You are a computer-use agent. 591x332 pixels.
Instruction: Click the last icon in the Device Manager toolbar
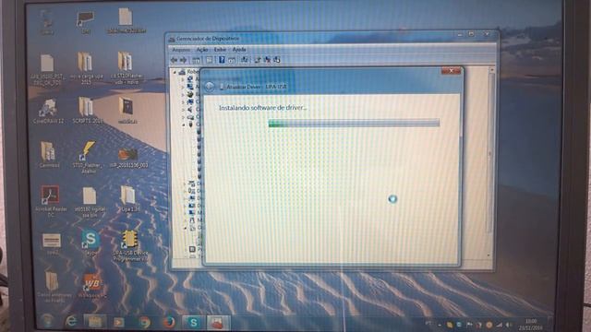tap(277, 60)
